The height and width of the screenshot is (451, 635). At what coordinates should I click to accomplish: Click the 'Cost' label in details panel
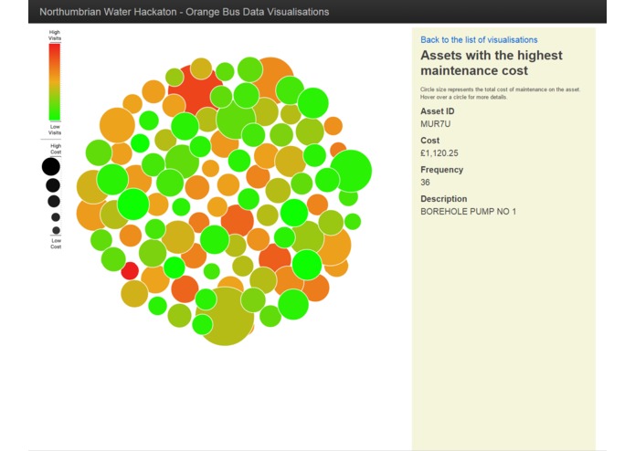[x=429, y=141]
